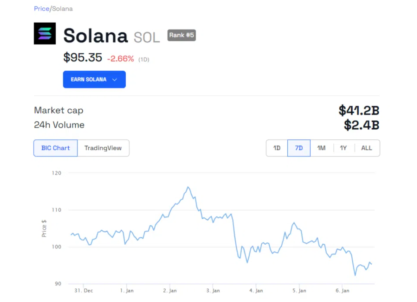This screenshot has height=302, width=417.
Task: Click the Solana logo icon
Action: [45, 34]
